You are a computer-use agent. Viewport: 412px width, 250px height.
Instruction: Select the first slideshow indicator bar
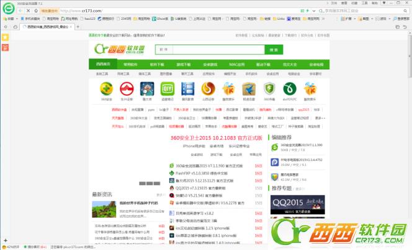143,183
